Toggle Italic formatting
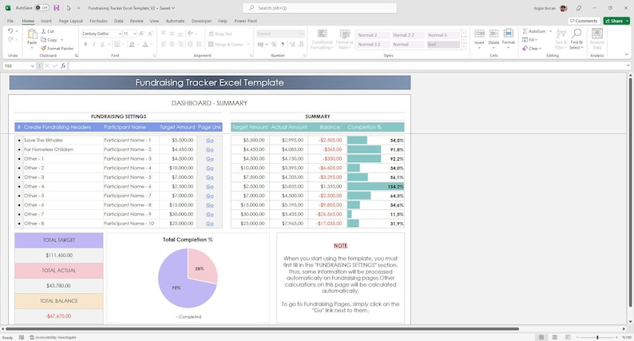This screenshot has height=341, width=634. point(93,44)
